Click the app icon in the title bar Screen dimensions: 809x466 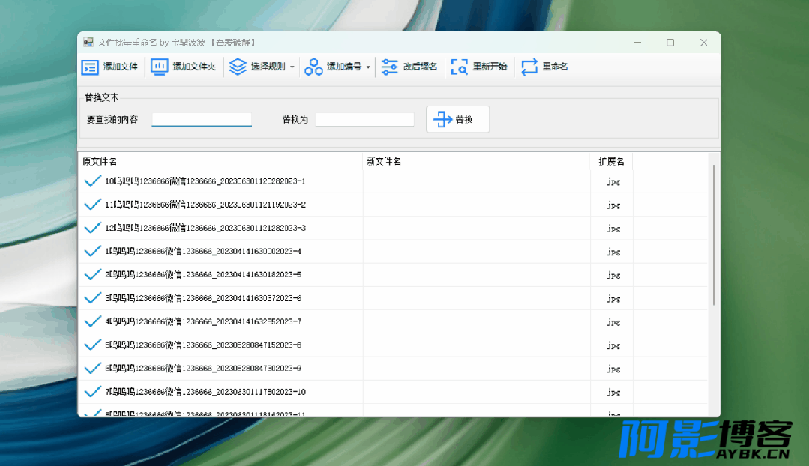pyautogui.click(x=88, y=42)
